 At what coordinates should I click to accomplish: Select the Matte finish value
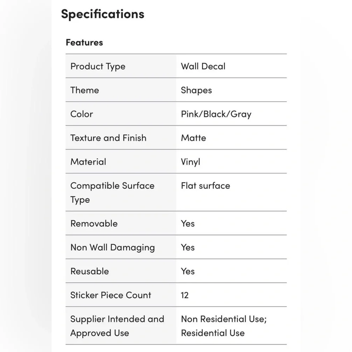coord(194,138)
